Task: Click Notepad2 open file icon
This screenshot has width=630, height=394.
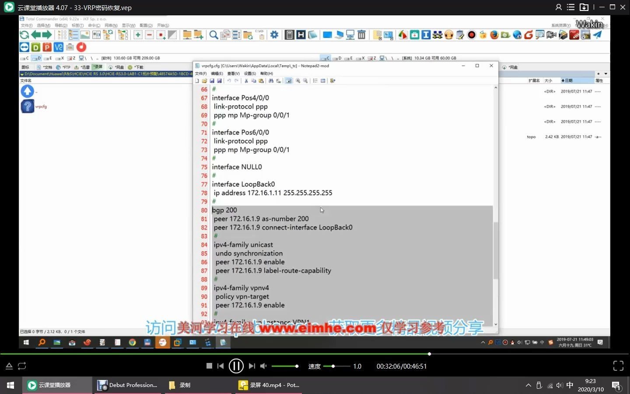Action: click(204, 81)
